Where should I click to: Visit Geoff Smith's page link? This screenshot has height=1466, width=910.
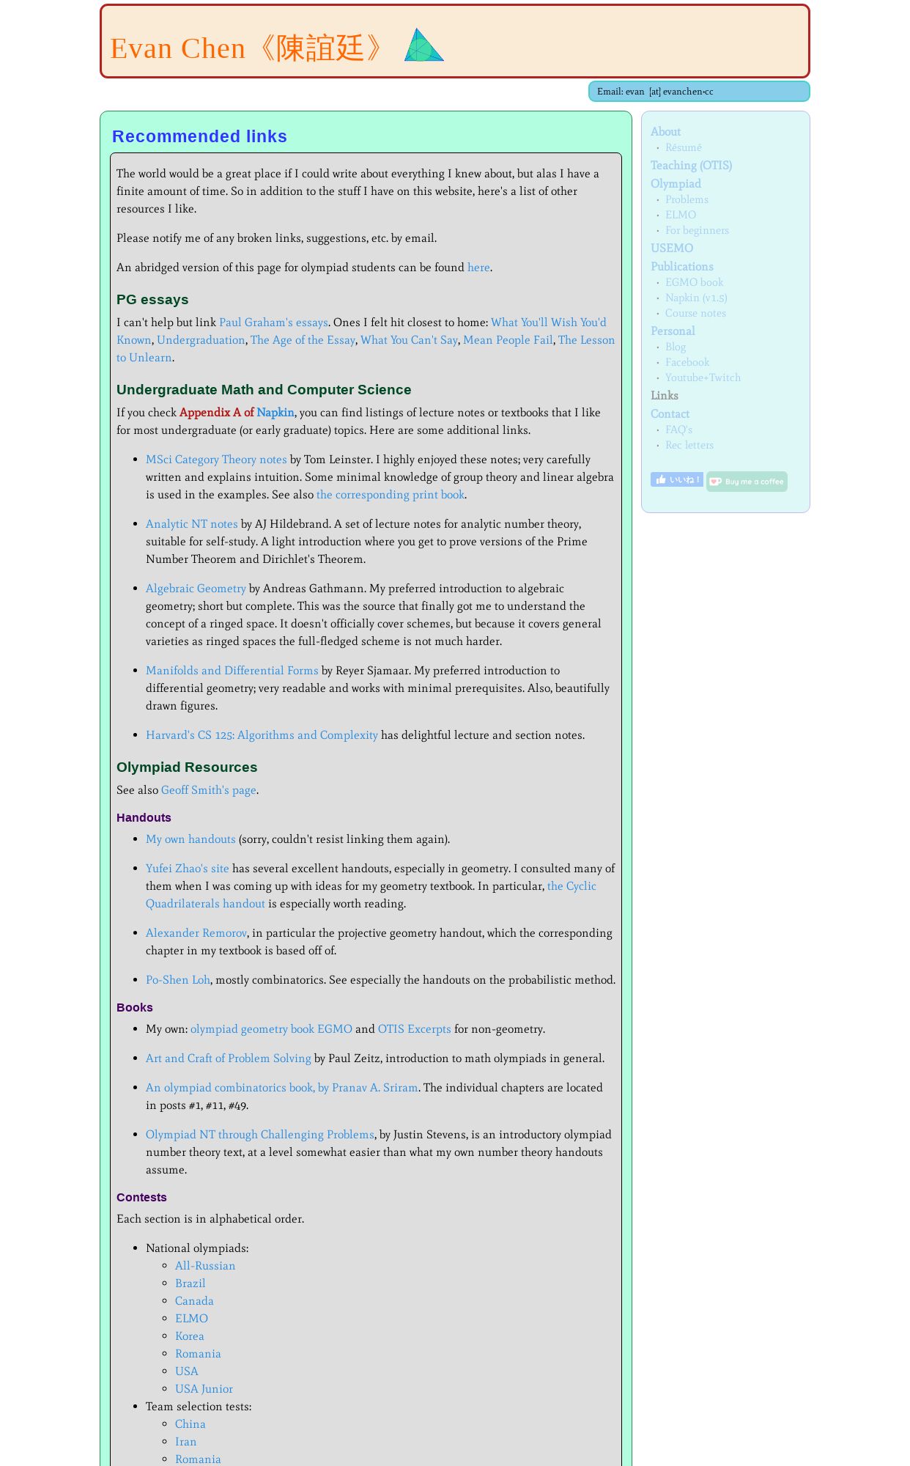pos(209,790)
